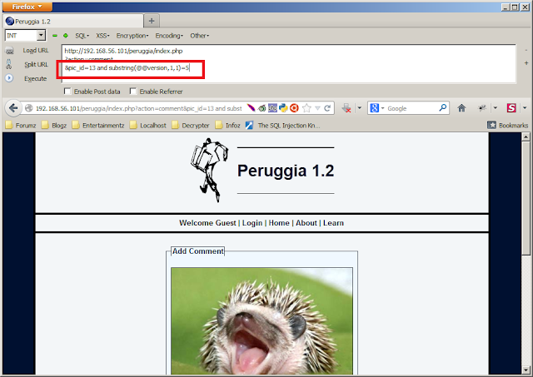Click the Split URL button

pos(36,64)
